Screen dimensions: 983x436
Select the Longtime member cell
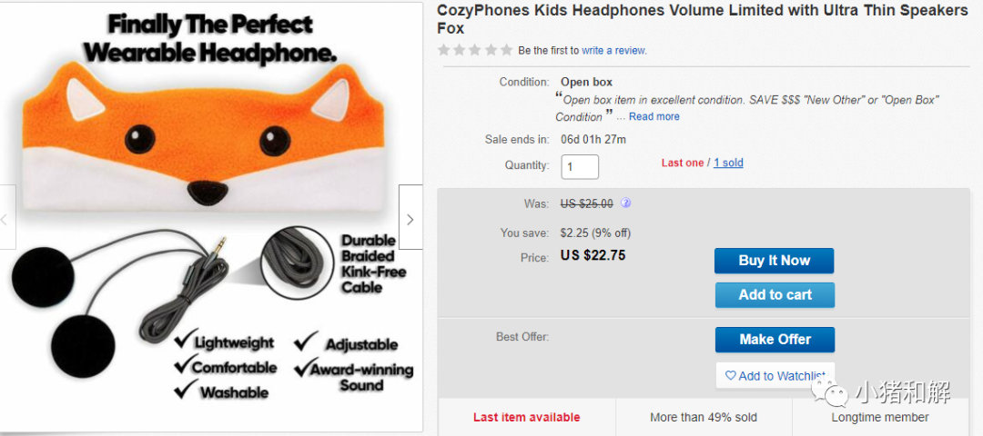point(879,417)
